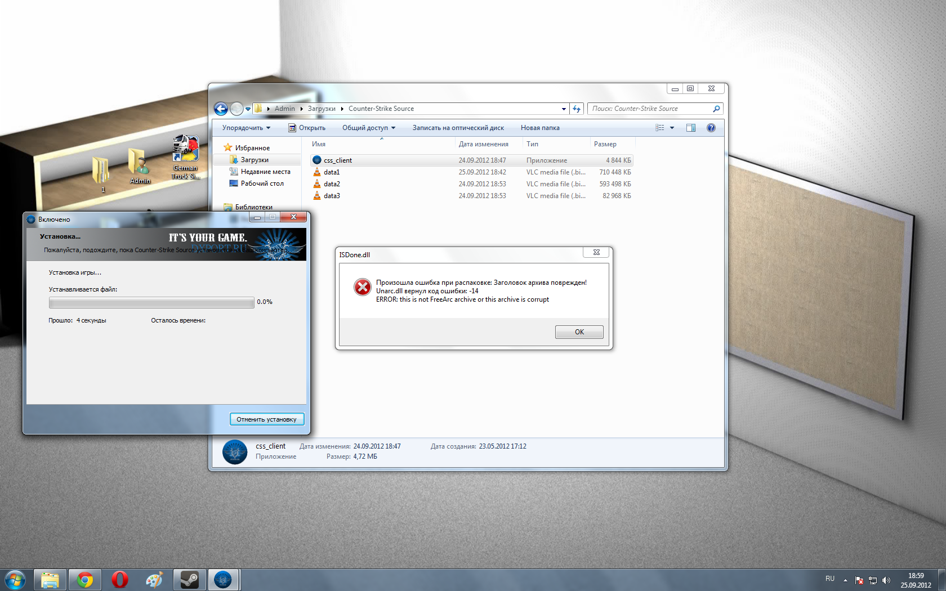Select the data2 file name
The image size is (946, 591).
coord(332,184)
